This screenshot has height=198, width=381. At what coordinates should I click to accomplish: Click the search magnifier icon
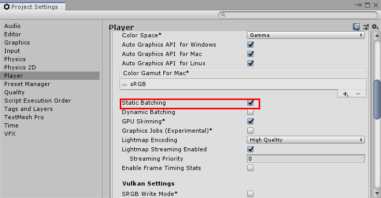[223, 15]
